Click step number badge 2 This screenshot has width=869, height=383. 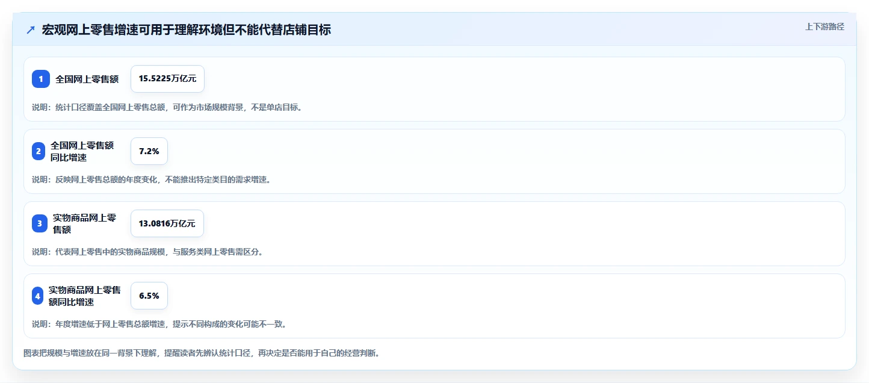tap(39, 151)
